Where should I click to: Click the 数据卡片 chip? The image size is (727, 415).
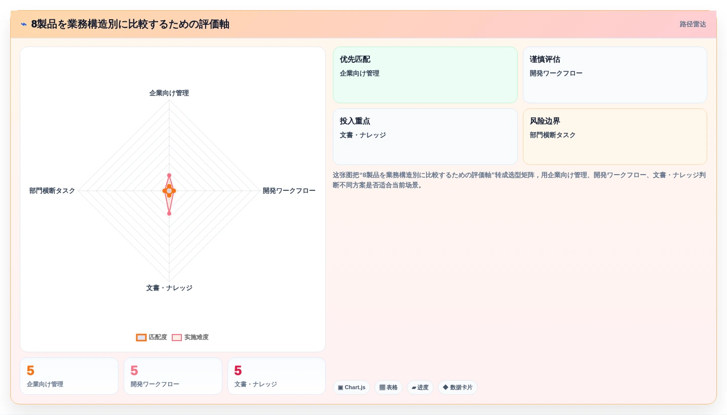pyautogui.click(x=457, y=388)
